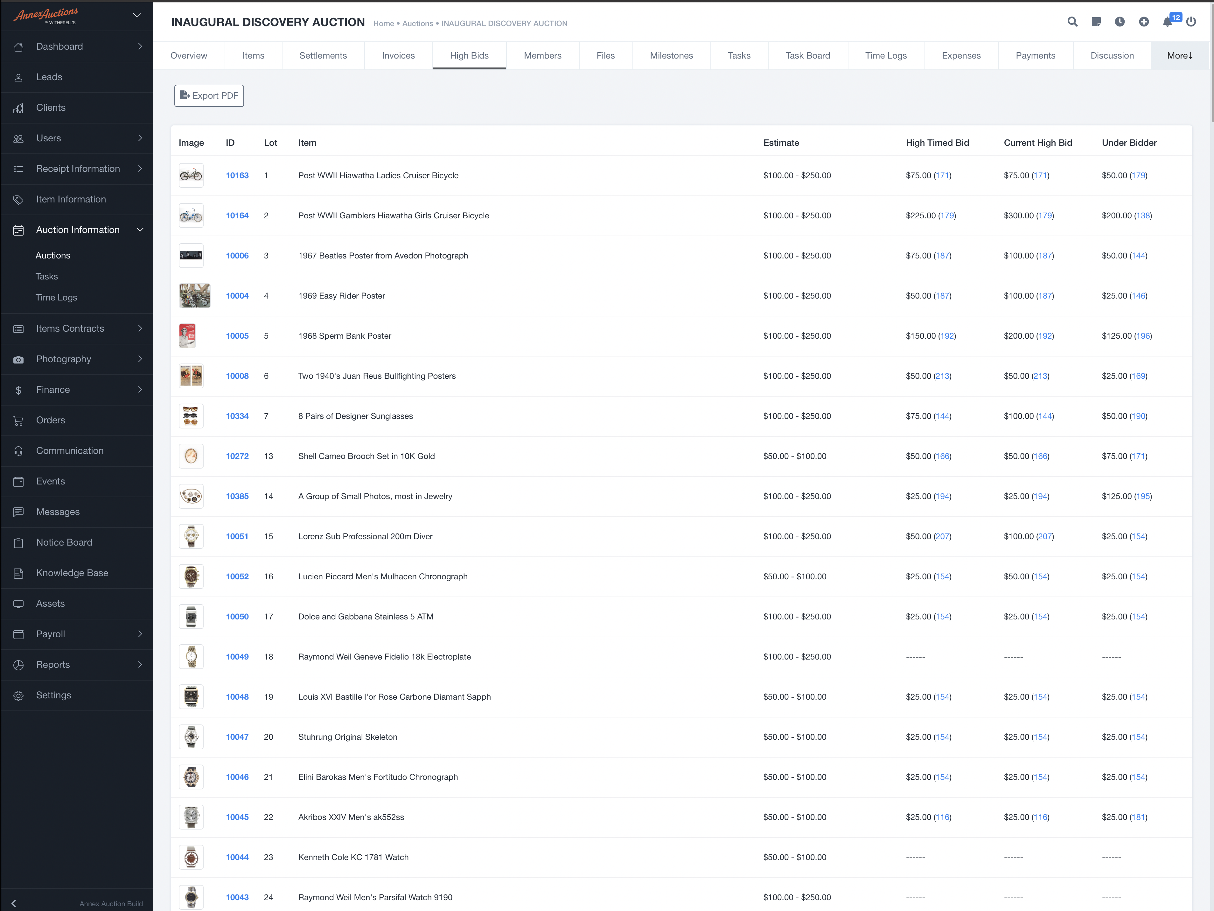Click the Photography camera icon in sidebar
Screen dimensions: 1214x911
click(x=19, y=359)
